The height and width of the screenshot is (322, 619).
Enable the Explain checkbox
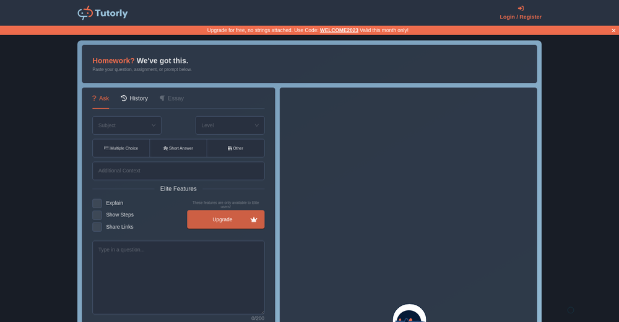click(97, 203)
